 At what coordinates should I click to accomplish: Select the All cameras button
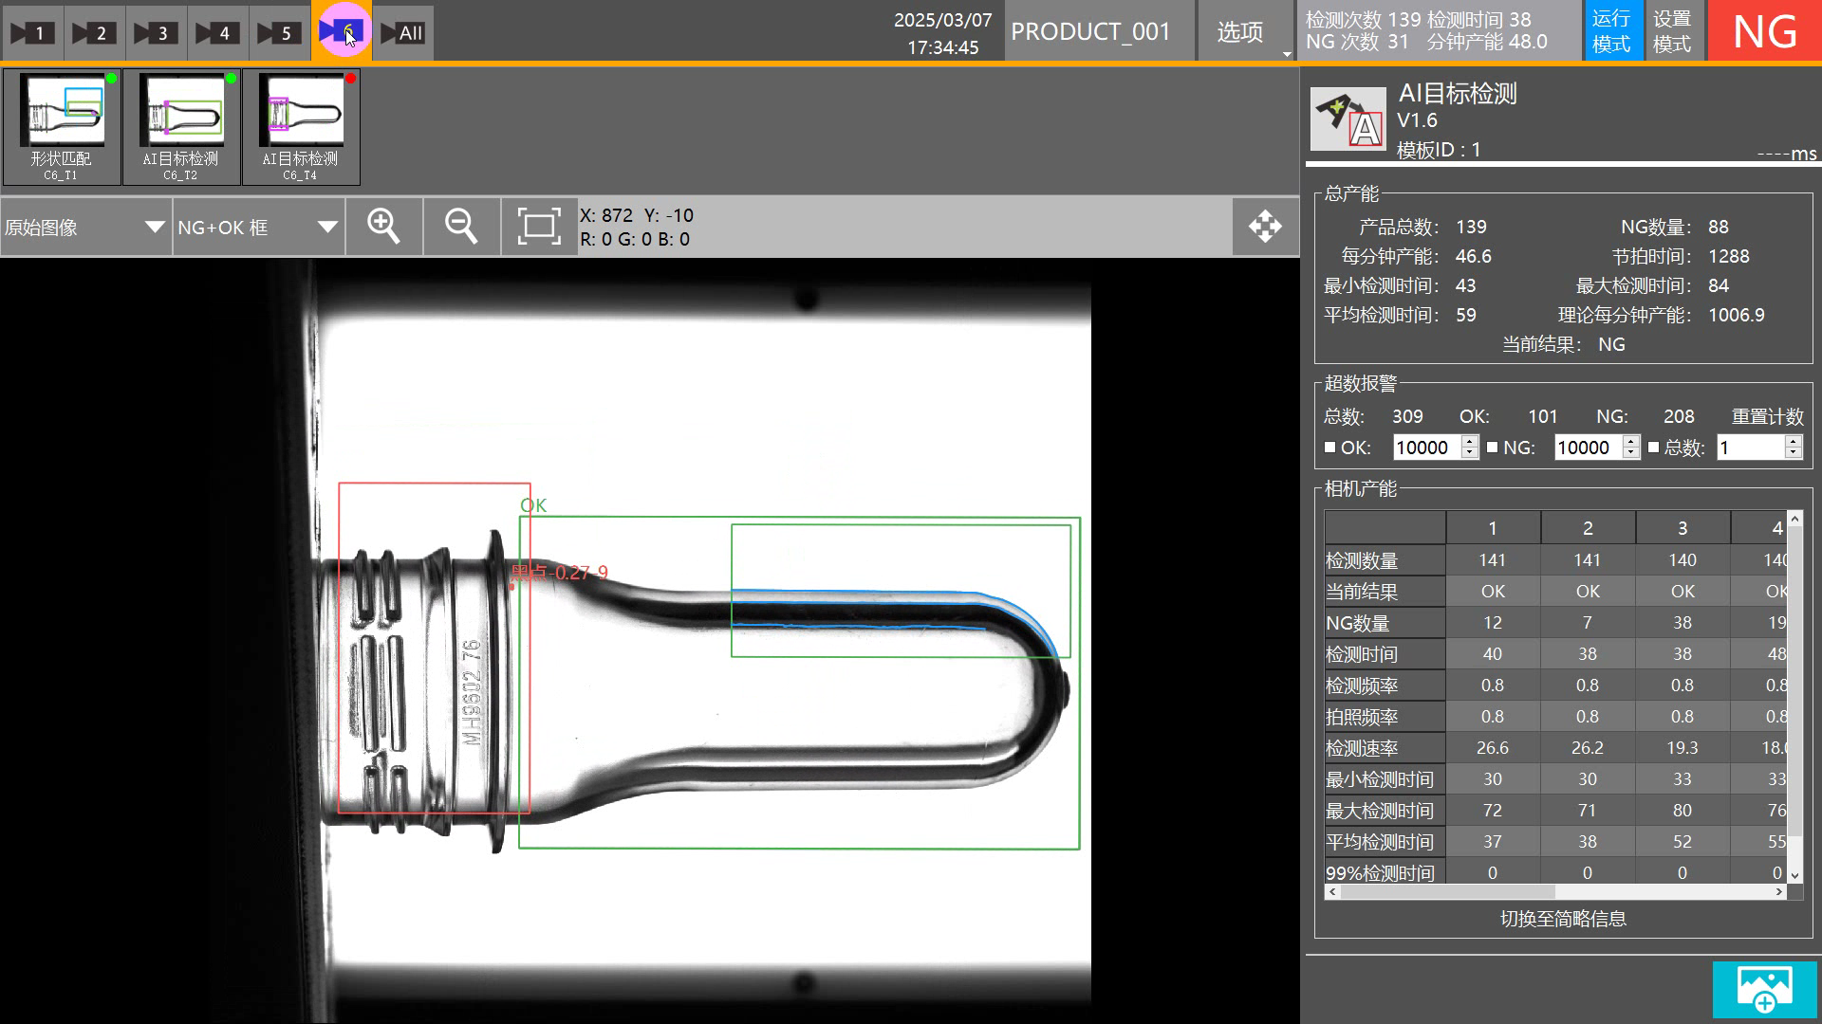(x=402, y=33)
